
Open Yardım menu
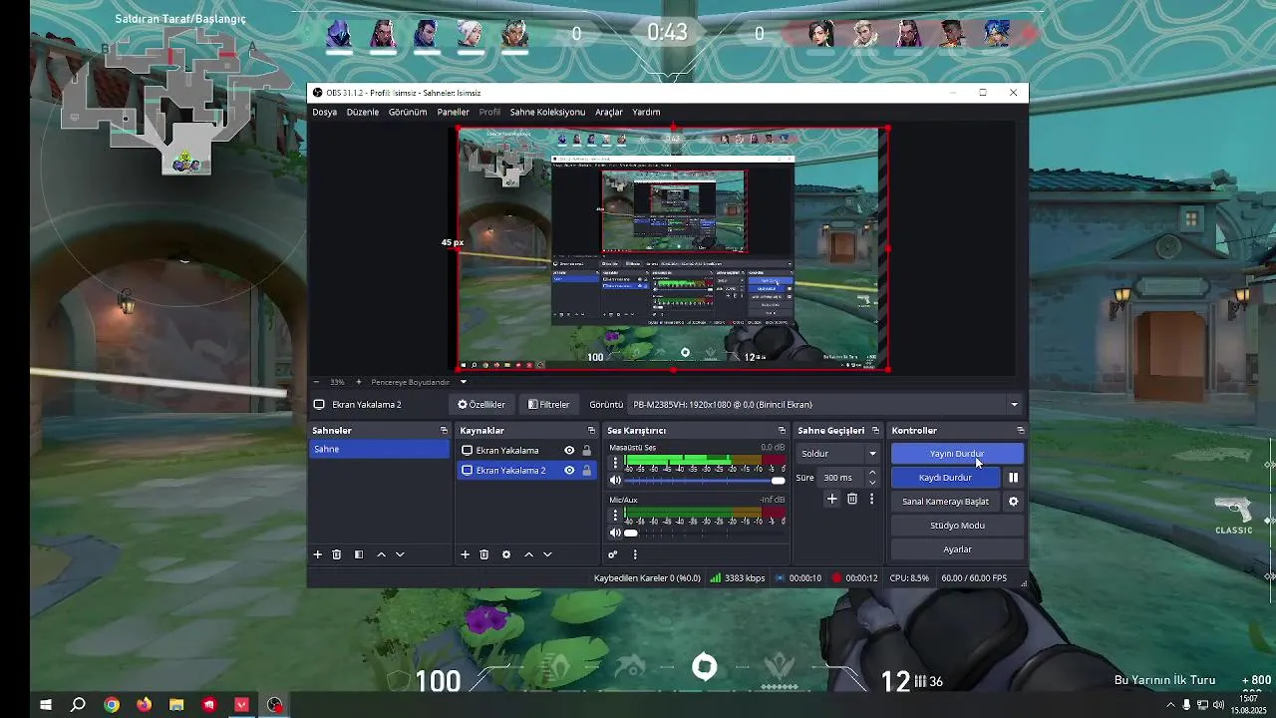(646, 112)
